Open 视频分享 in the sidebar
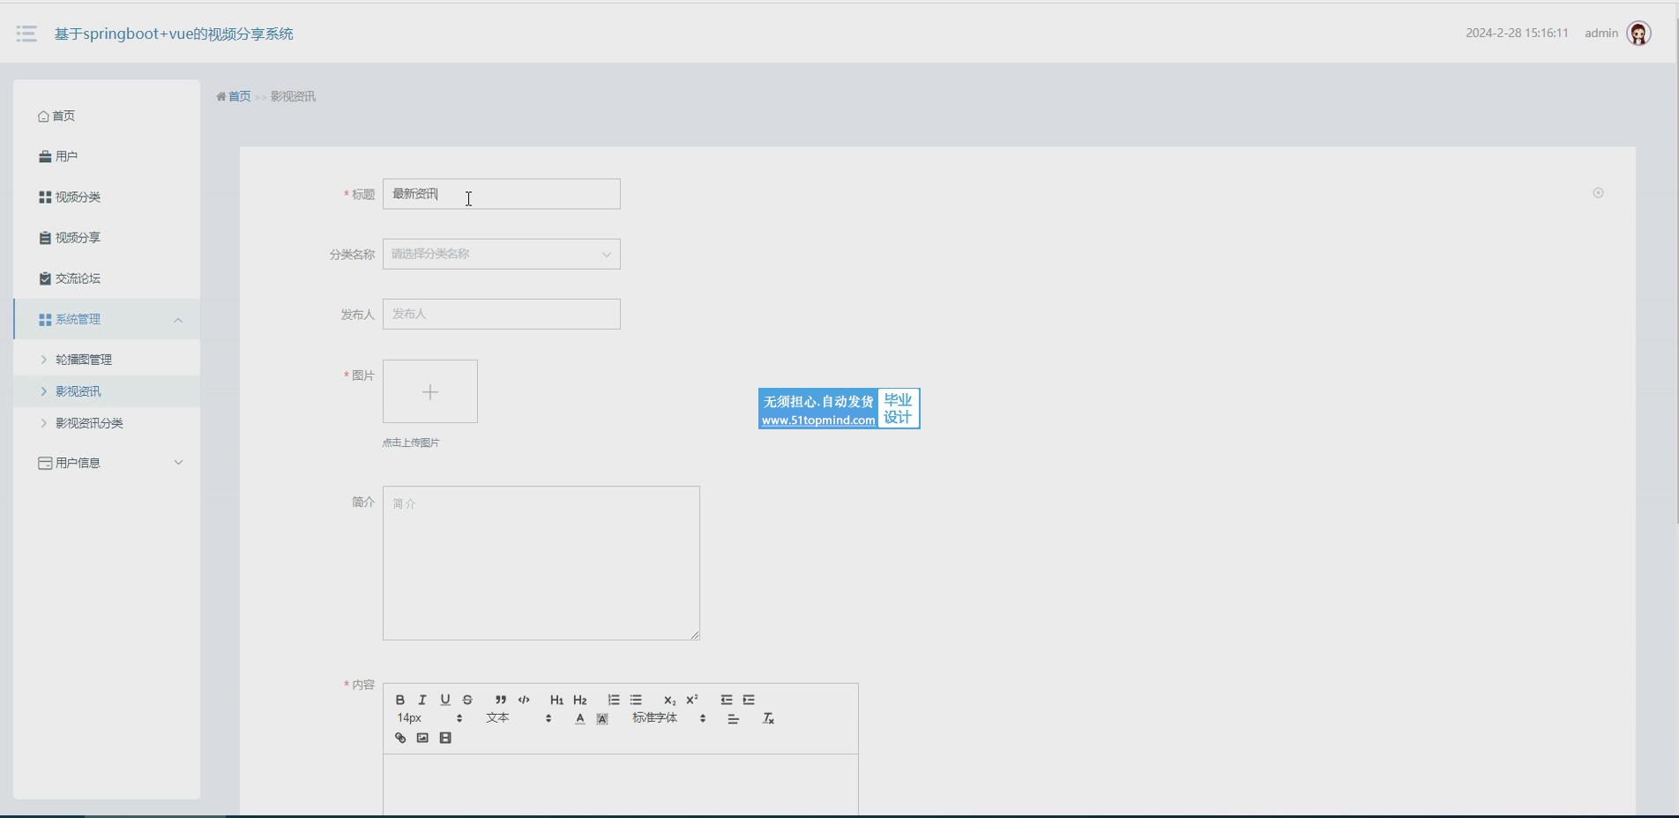1679x818 pixels. point(78,238)
